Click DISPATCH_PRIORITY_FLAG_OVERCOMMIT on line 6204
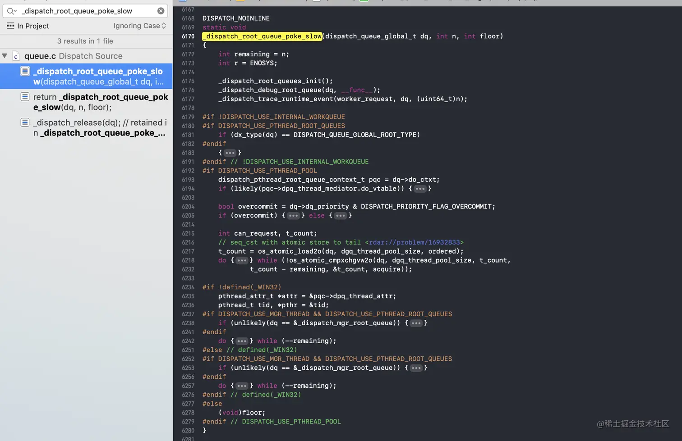Screen dimensions: 682x441 click(426, 207)
